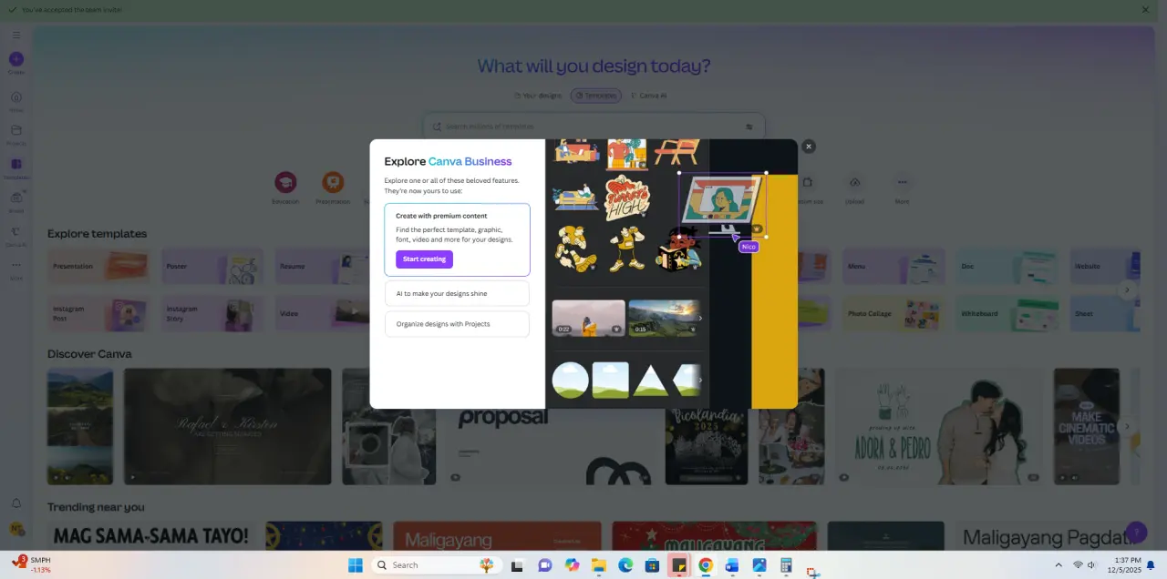Open the Instagram Post template card

pos(98,313)
